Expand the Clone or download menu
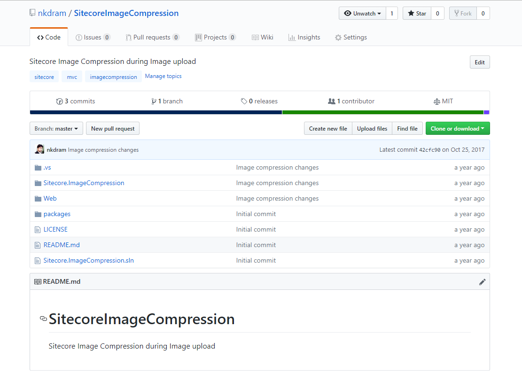The width and height of the screenshot is (522, 381). click(458, 128)
